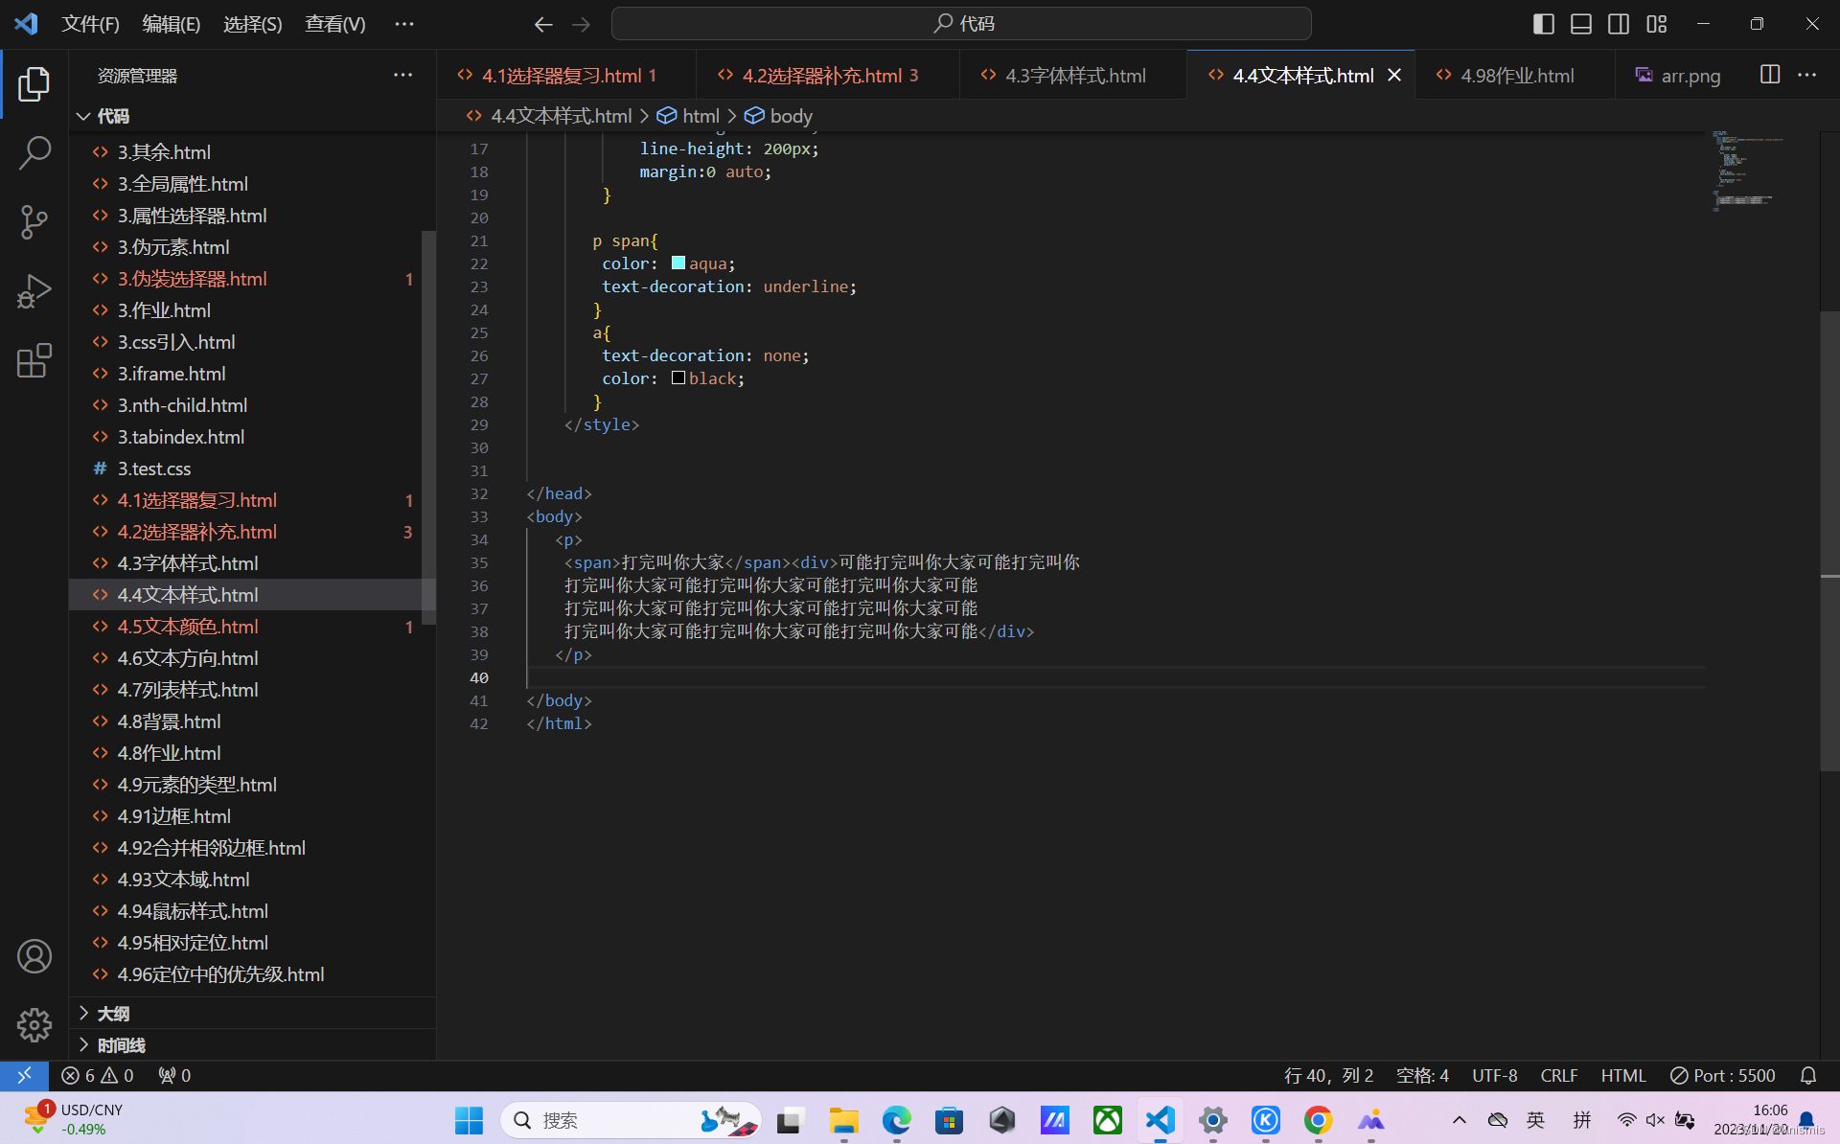
Task: Open 4.6文本方向.html in the explorer
Action: coord(188,658)
